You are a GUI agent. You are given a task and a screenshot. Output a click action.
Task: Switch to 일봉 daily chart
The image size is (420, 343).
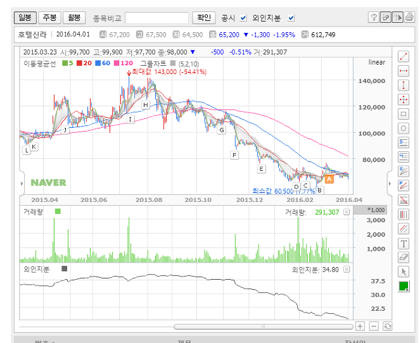[25, 18]
